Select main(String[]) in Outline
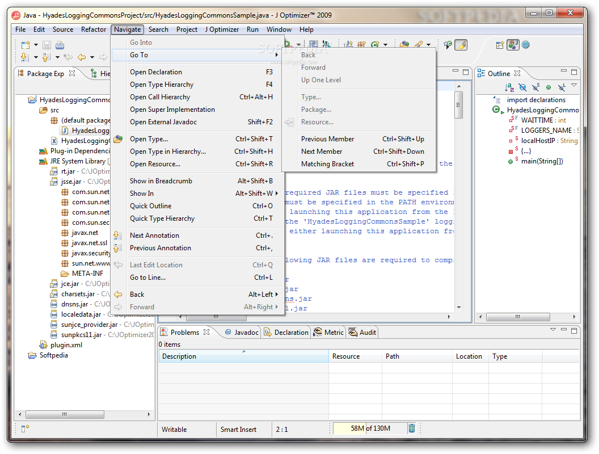Viewport: 599px width, 454px height. coord(535,161)
